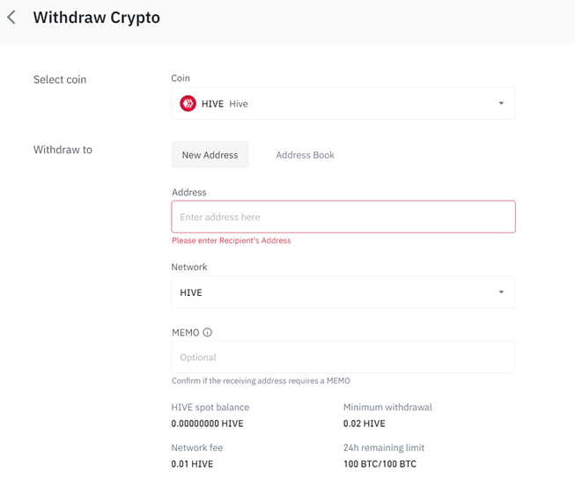The image size is (575, 486).
Task: Click the Network fee label
Action: 197,448
